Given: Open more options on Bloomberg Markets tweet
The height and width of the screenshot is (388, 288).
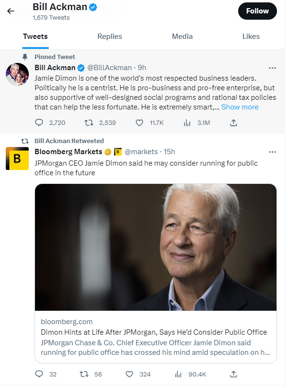Looking at the screenshot, I should tap(272, 152).
